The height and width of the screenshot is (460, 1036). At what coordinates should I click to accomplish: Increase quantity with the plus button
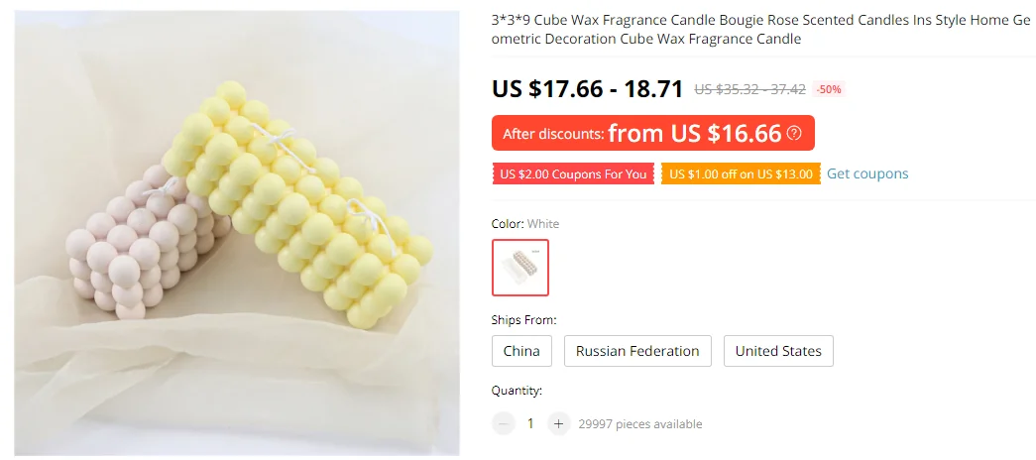click(558, 423)
